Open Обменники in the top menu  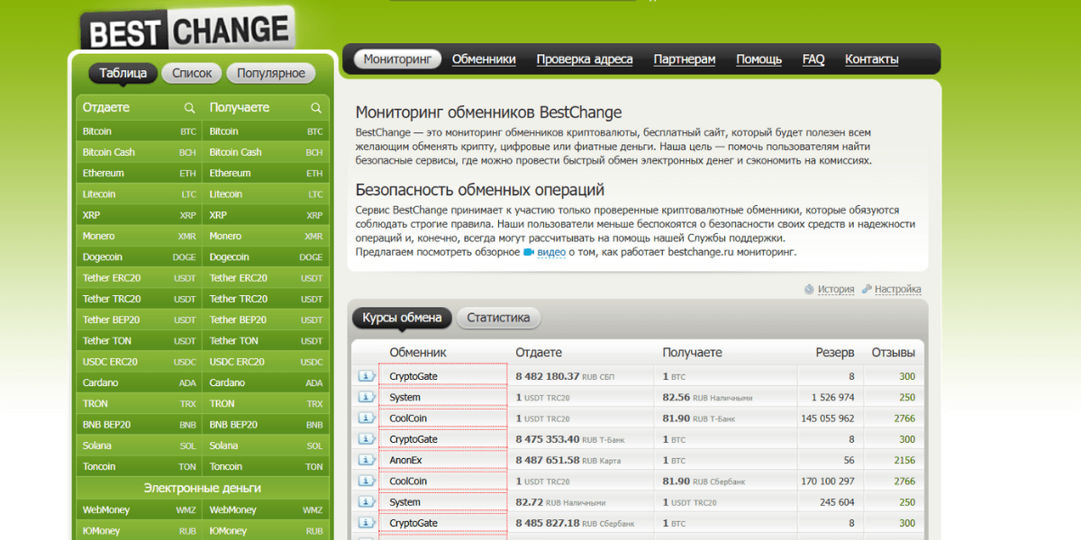pyautogui.click(x=484, y=59)
